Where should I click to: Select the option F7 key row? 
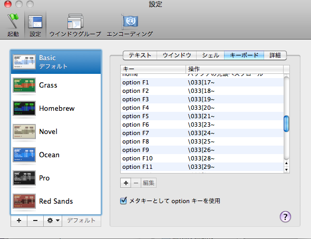(x=202, y=133)
